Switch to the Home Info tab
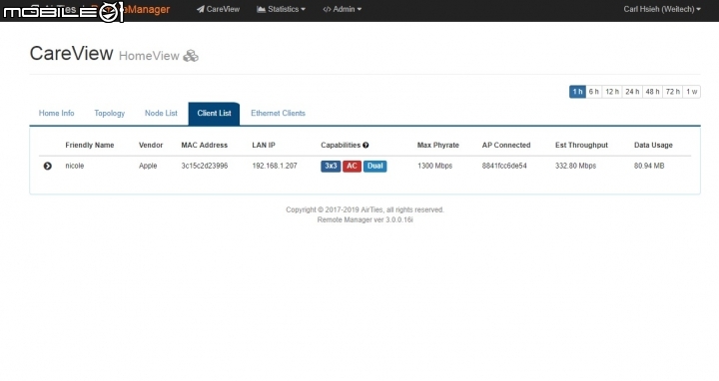This screenshot has height=381, width=719. pyautogui.click(x=56, y=113)
